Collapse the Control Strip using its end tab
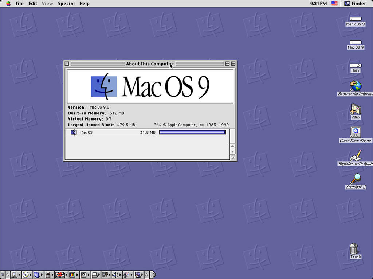 point(153,275)
